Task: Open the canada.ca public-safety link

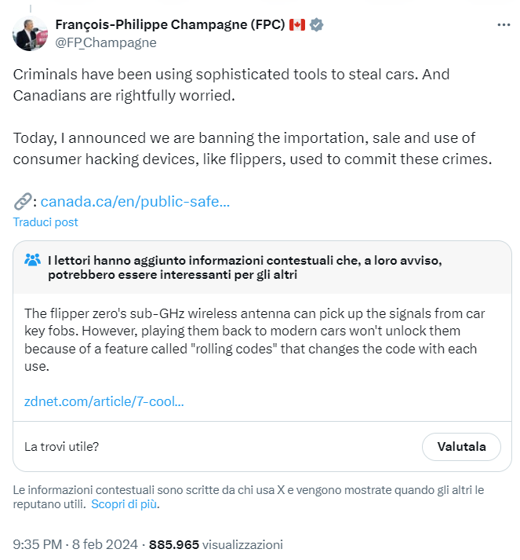Action: click(135, 201)
